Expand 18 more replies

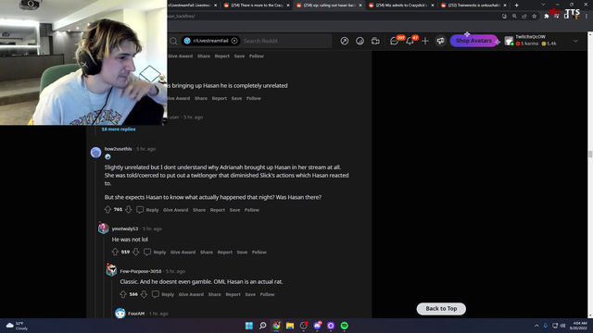point(119,129)
